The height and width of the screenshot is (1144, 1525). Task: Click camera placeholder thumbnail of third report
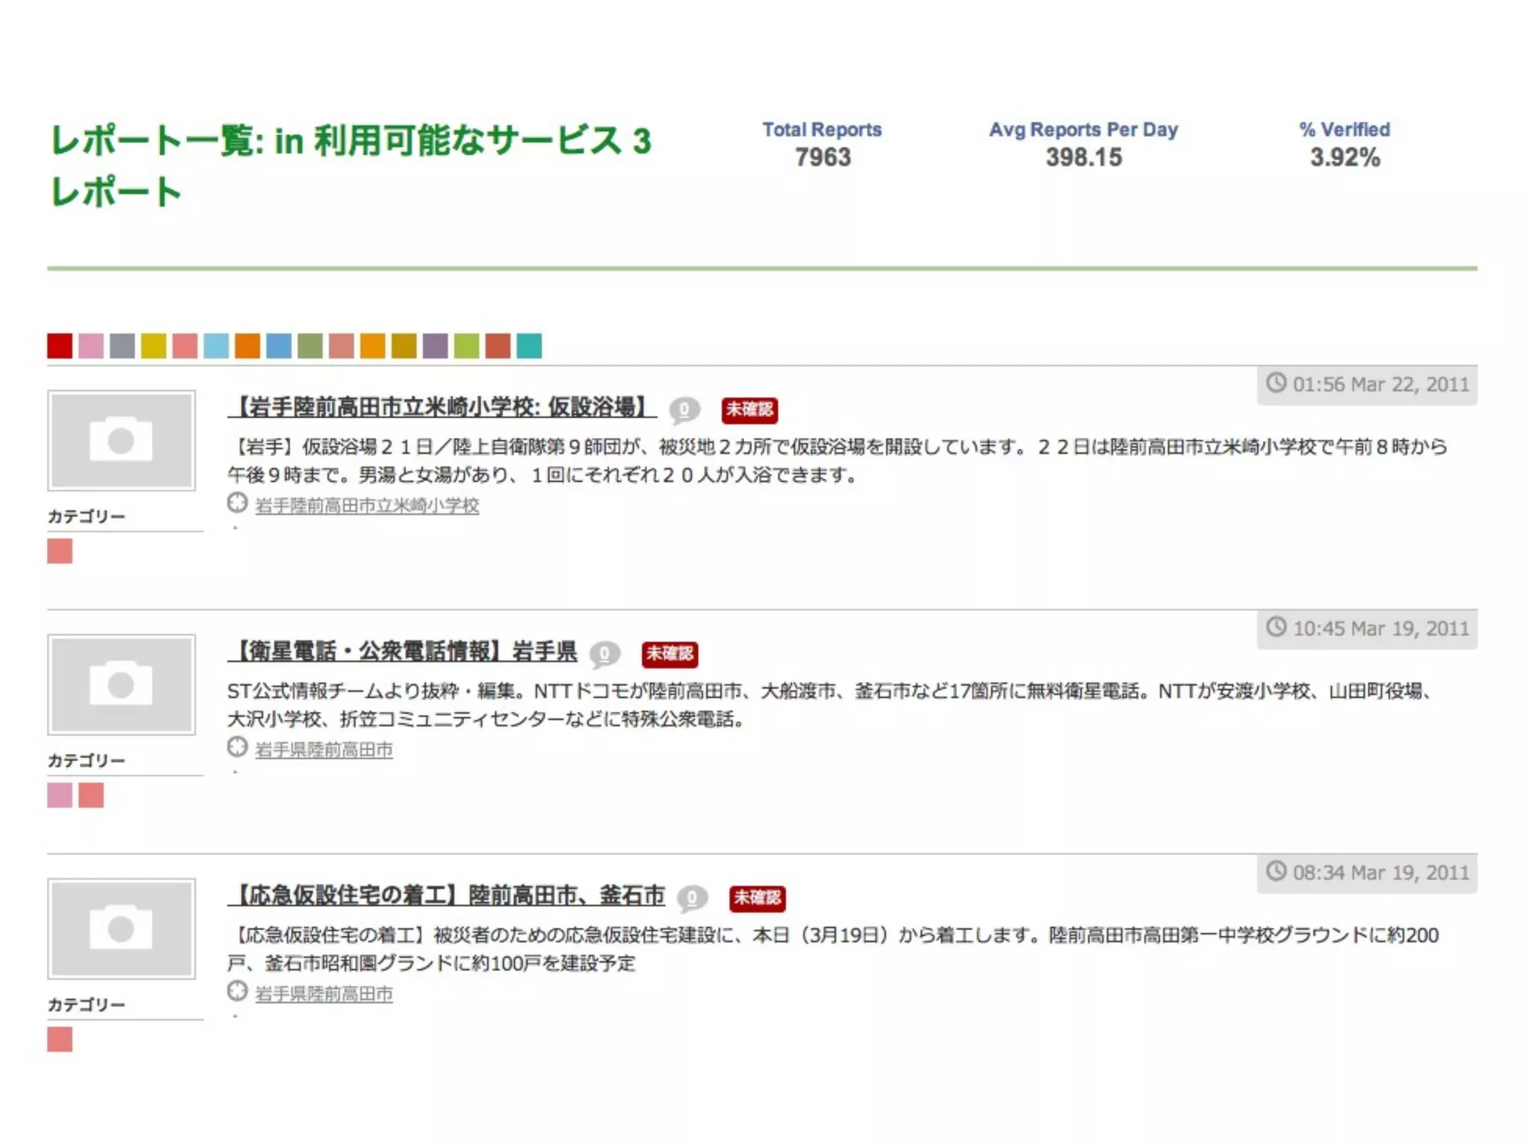(x=121, y=928)
